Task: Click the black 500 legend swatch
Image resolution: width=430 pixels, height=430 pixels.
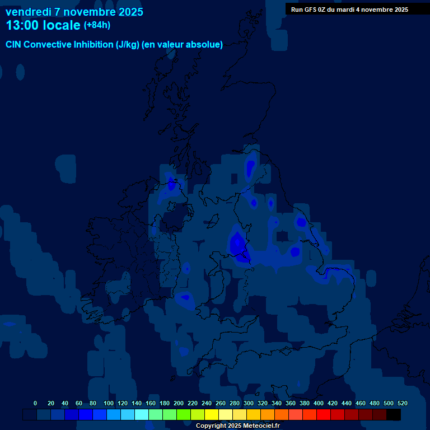Action: (x=394, y=415)
